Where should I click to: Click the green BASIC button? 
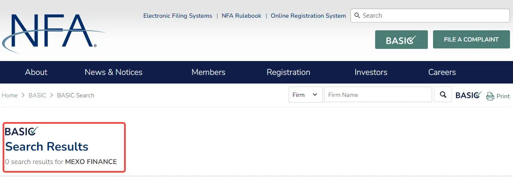401,40
